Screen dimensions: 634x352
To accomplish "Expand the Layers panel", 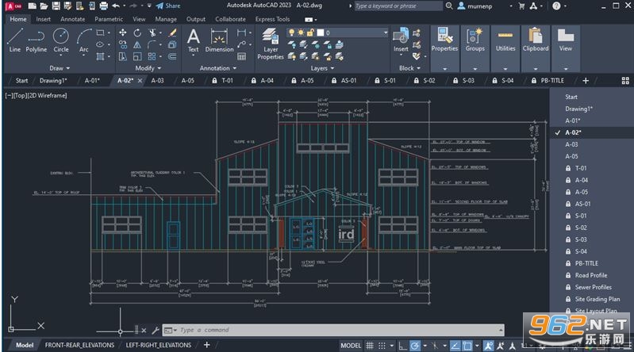I will click(322, 68).
